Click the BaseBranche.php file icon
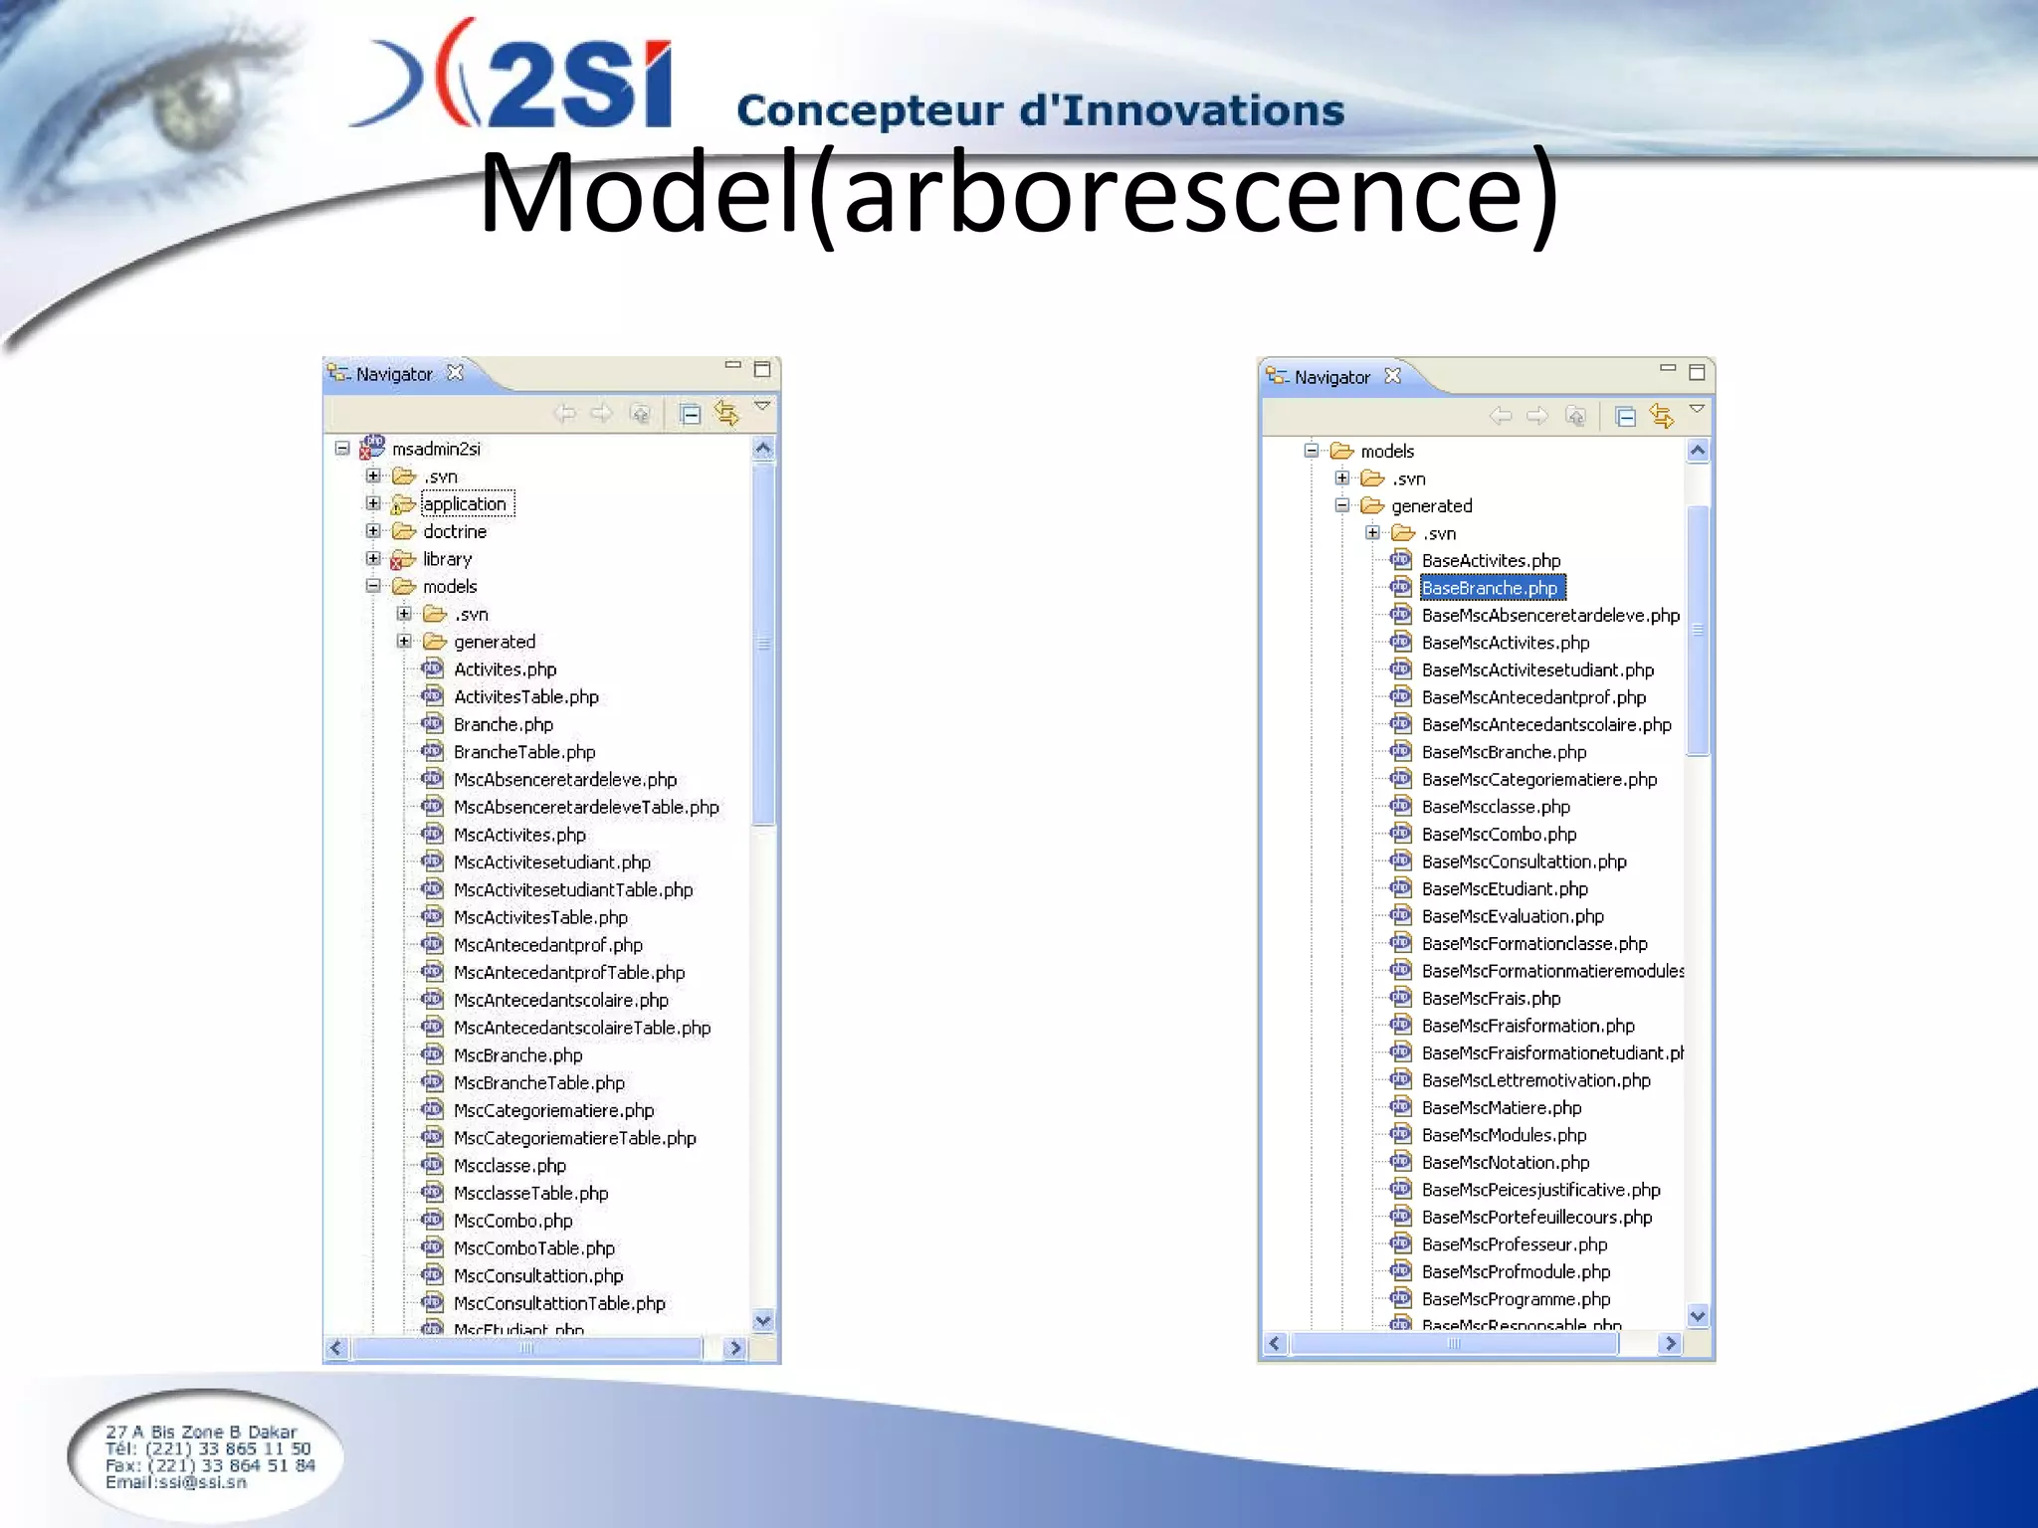 (1401, 587)
